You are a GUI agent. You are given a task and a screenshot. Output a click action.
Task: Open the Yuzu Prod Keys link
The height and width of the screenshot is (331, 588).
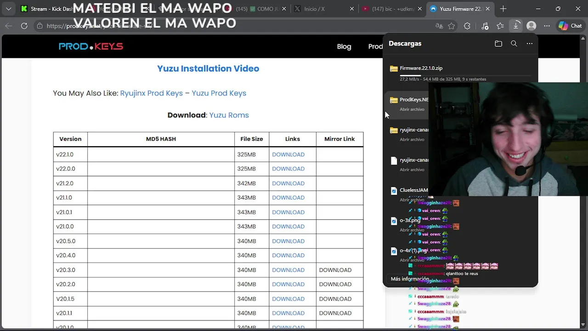pos(219,93)
